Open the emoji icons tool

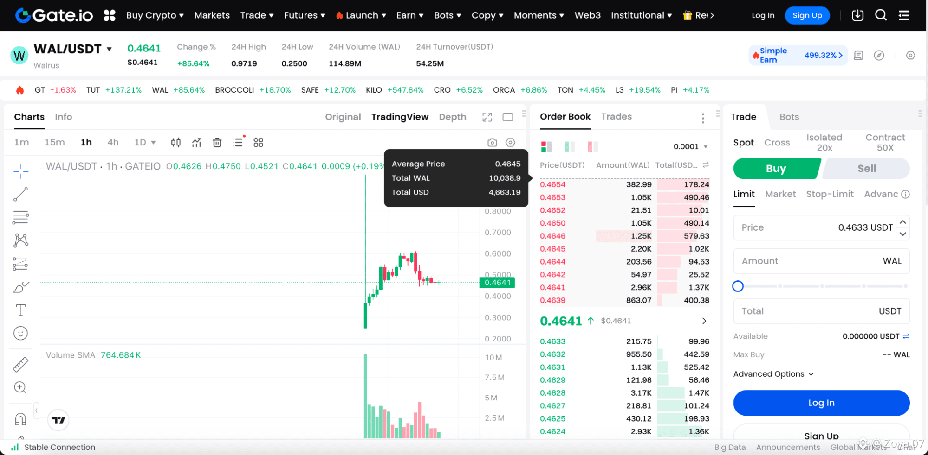coord(21,333)
